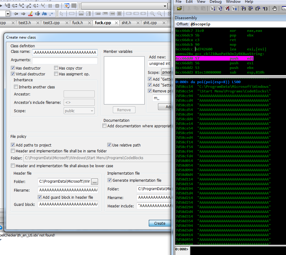Open the Debugging windows icon in Code::Blocks
This screenshot has height=255, width=286.
(66, 6)
